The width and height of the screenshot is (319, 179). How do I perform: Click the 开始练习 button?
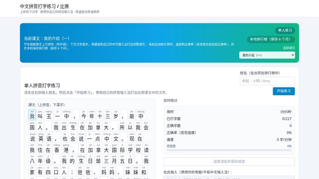284,91
